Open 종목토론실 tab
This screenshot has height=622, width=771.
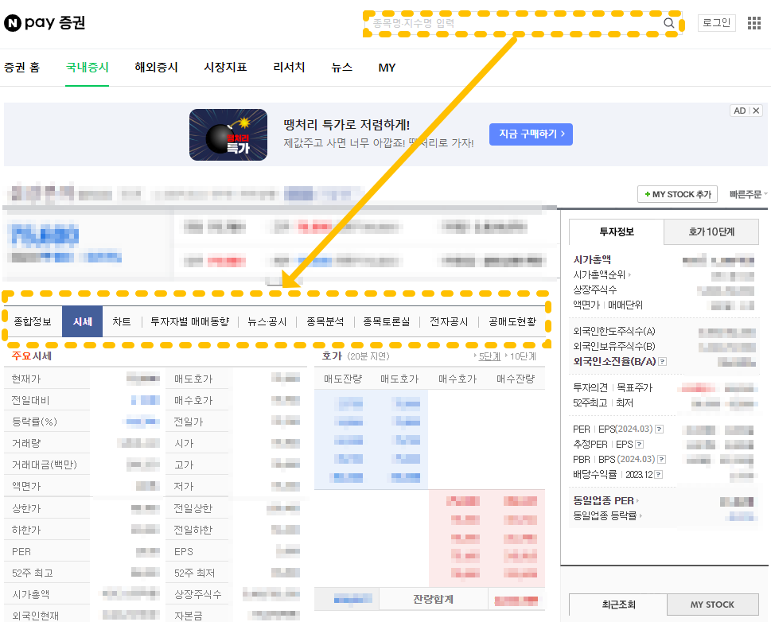[x=387, y=321]
